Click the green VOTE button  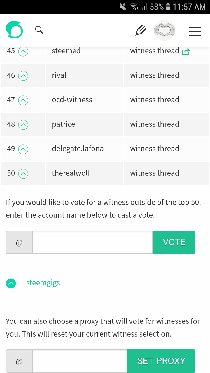pos(174,242)
